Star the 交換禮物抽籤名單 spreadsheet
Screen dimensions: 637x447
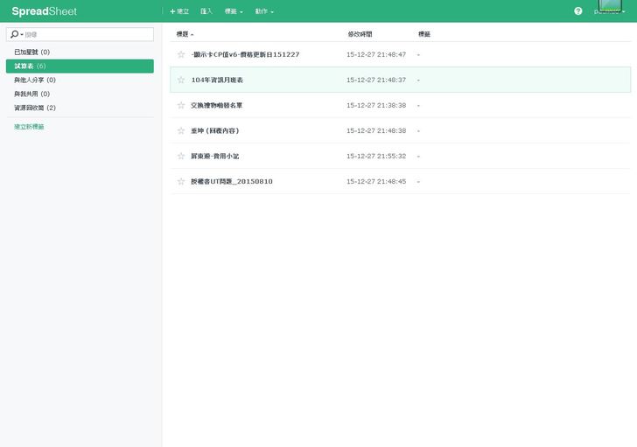tap(181, 105)
